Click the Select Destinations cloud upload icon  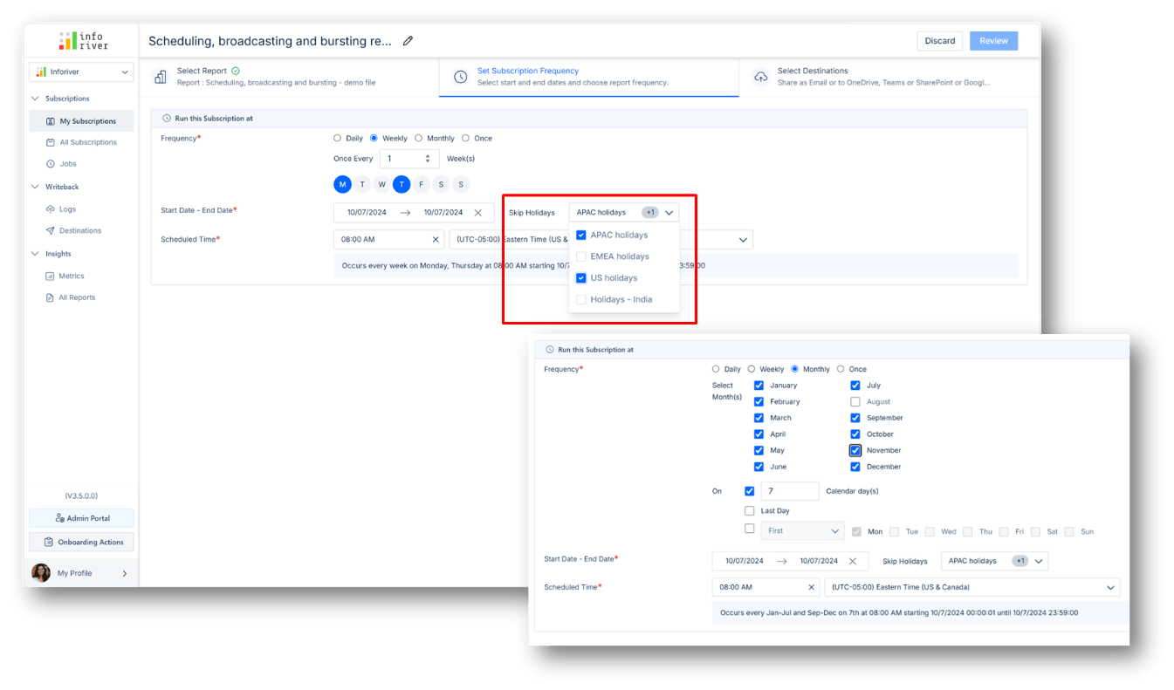761,77
